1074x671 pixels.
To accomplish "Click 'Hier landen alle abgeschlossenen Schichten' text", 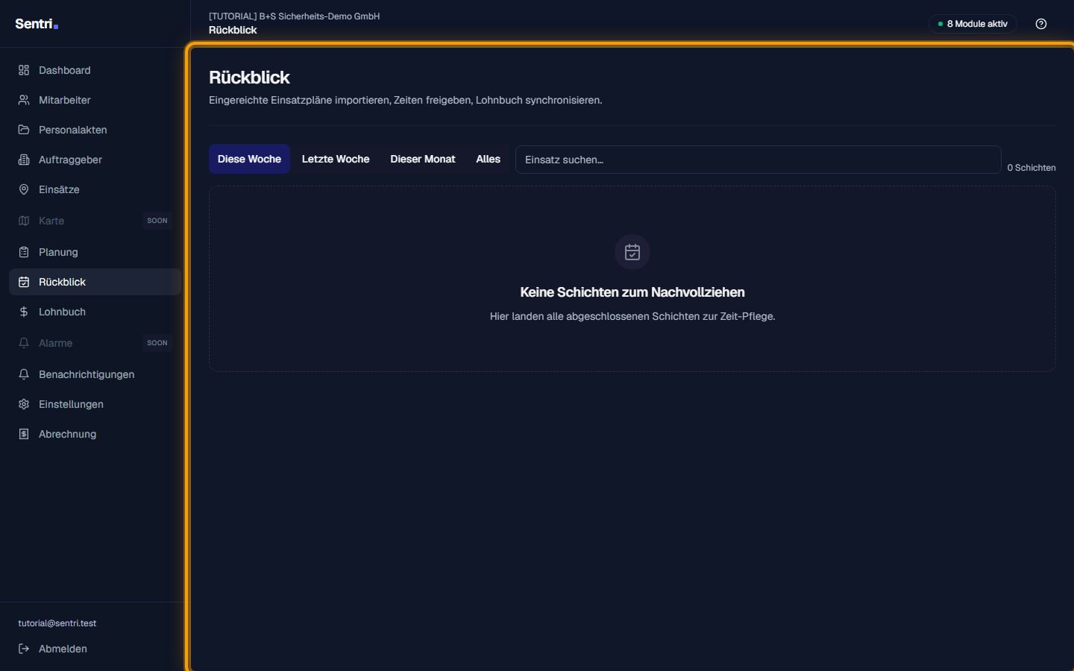I will pyautogui.click(x=632, y=316).
